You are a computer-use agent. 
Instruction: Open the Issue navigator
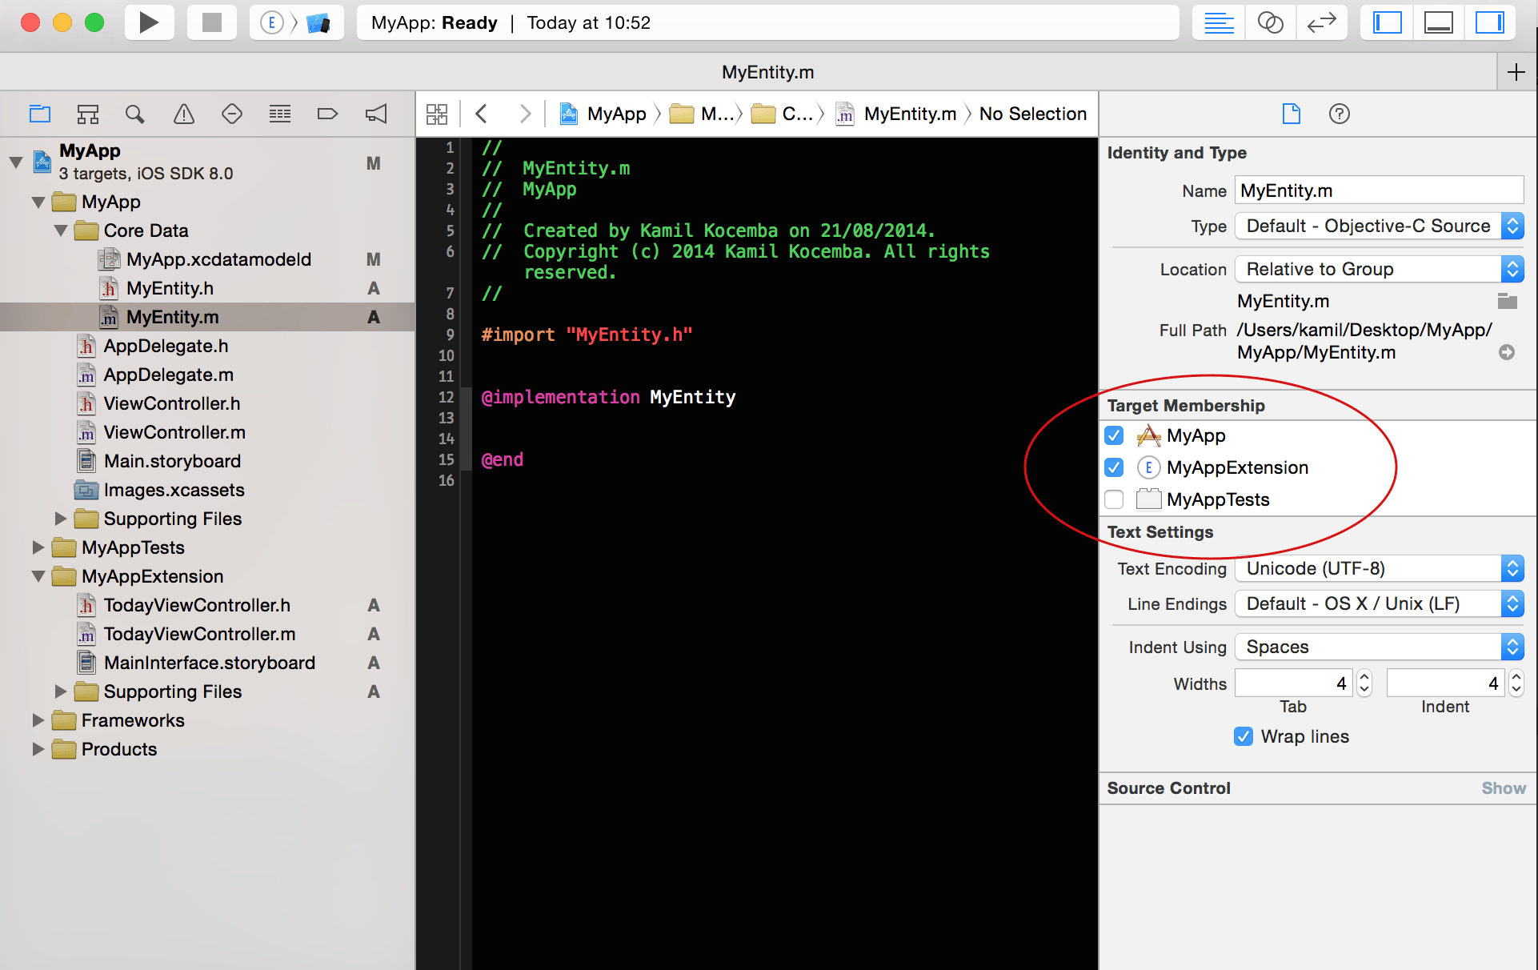[184, 114]
